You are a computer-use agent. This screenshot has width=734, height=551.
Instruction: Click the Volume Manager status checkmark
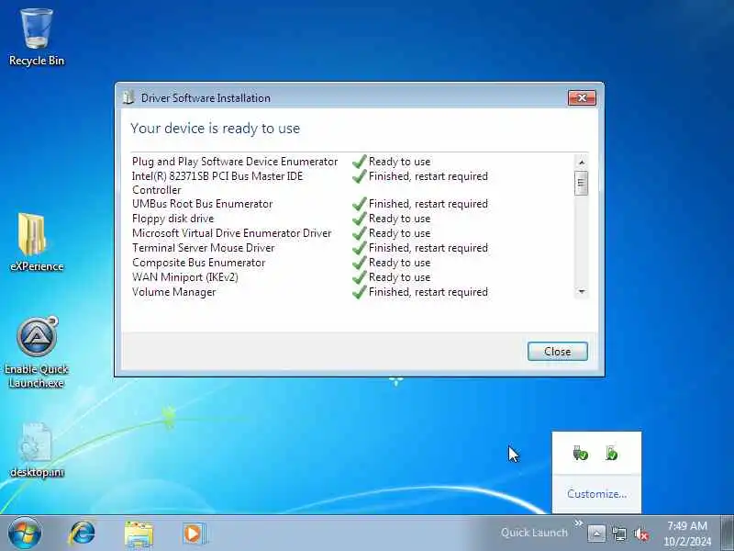pos(359,292)
